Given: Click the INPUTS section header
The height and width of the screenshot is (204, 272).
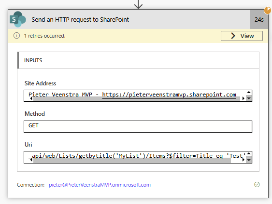Looking at the screenshot, I should tap(138, 60).
